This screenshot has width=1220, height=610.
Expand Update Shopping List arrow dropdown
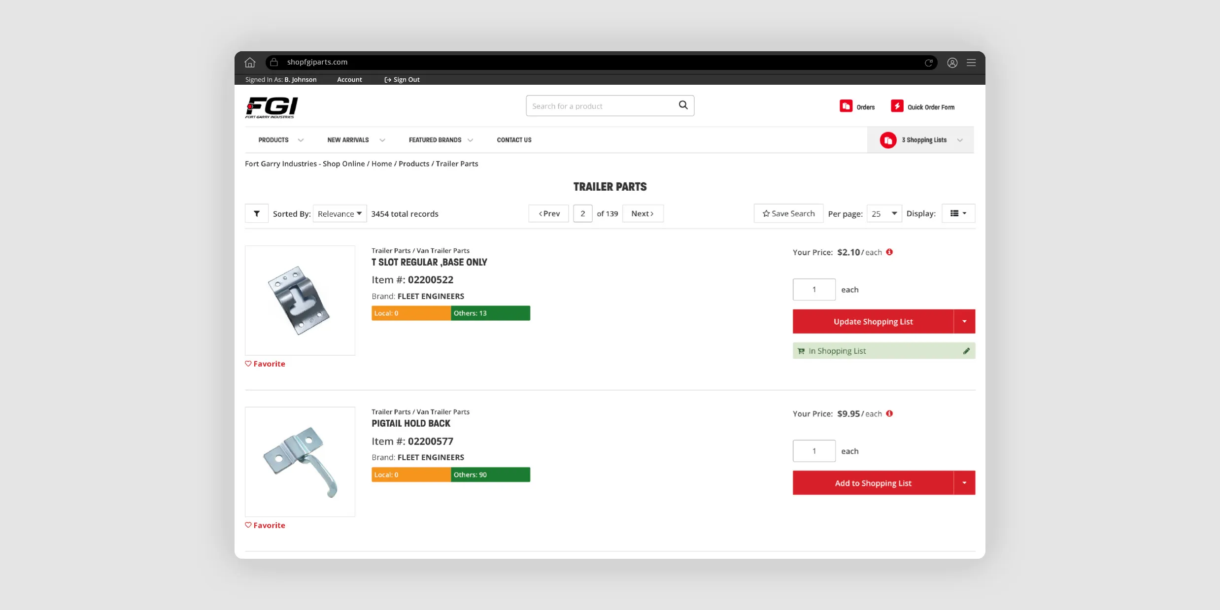click(x=964, y=321)
